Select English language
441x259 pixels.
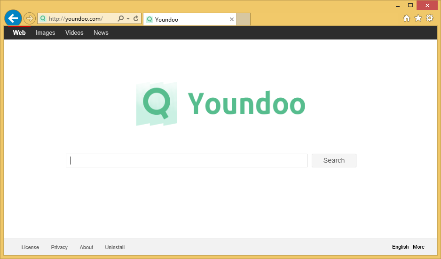(400, 247)
